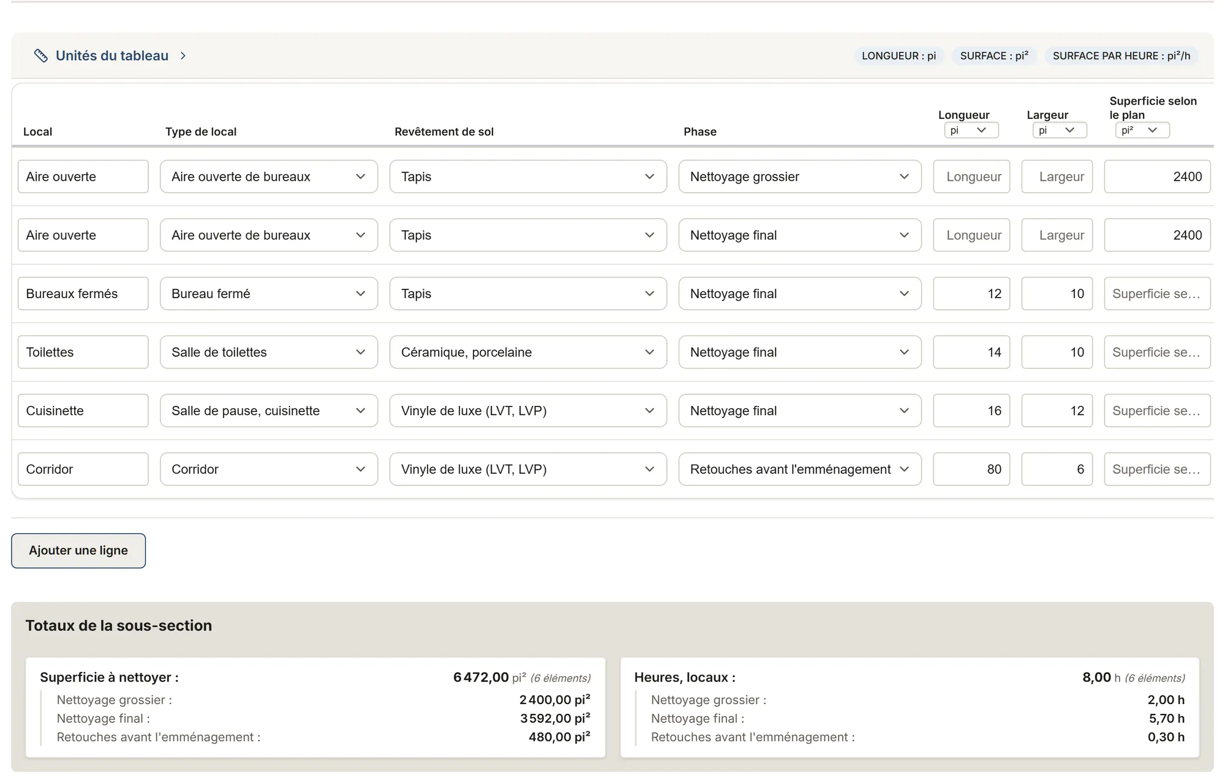
Task: Click Superficie field in Nettoyage grossier row
Action: click(x=1157, y=176)
